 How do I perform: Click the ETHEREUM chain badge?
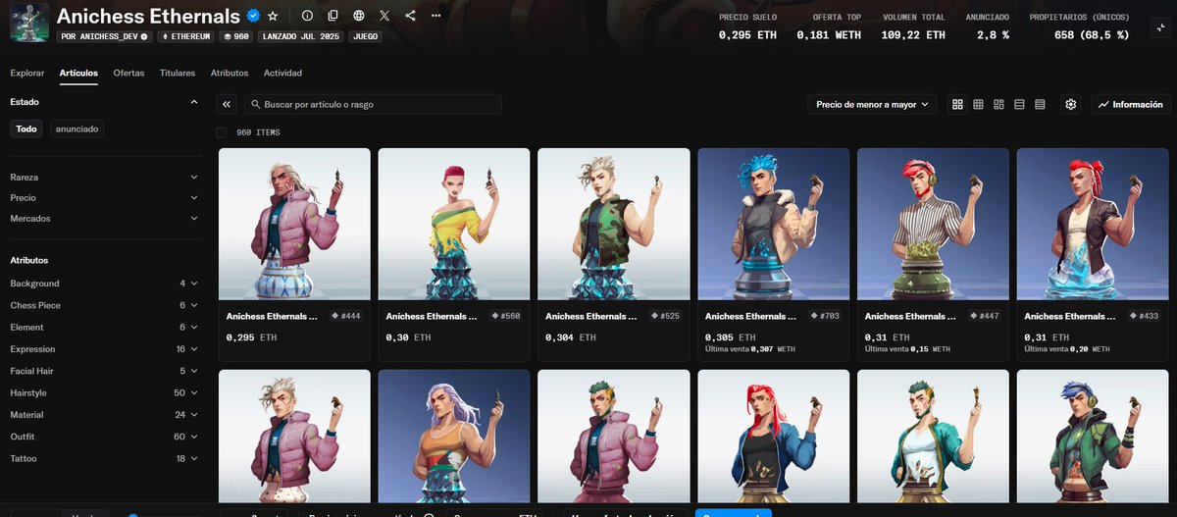click(x=186, y=36)
